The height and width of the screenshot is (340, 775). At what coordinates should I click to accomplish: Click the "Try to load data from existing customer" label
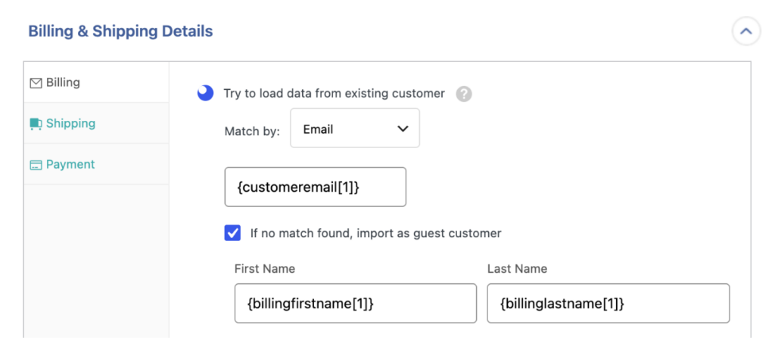click(x=334, y=93)
